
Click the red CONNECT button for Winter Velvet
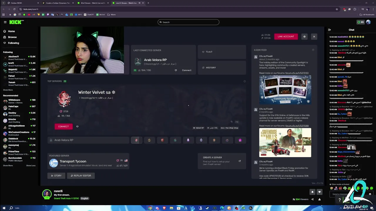click(x=63, y=127)
